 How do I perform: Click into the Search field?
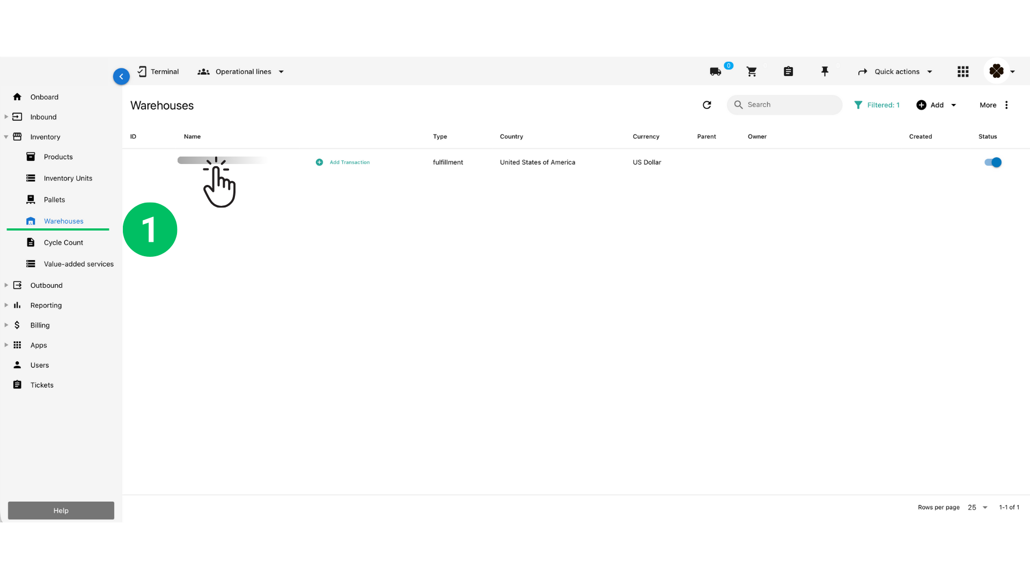(x=789, y=105)
